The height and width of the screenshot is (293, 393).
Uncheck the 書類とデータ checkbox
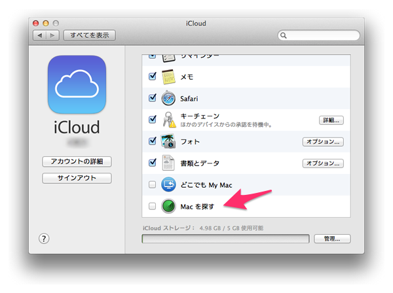tap(153, 162)
